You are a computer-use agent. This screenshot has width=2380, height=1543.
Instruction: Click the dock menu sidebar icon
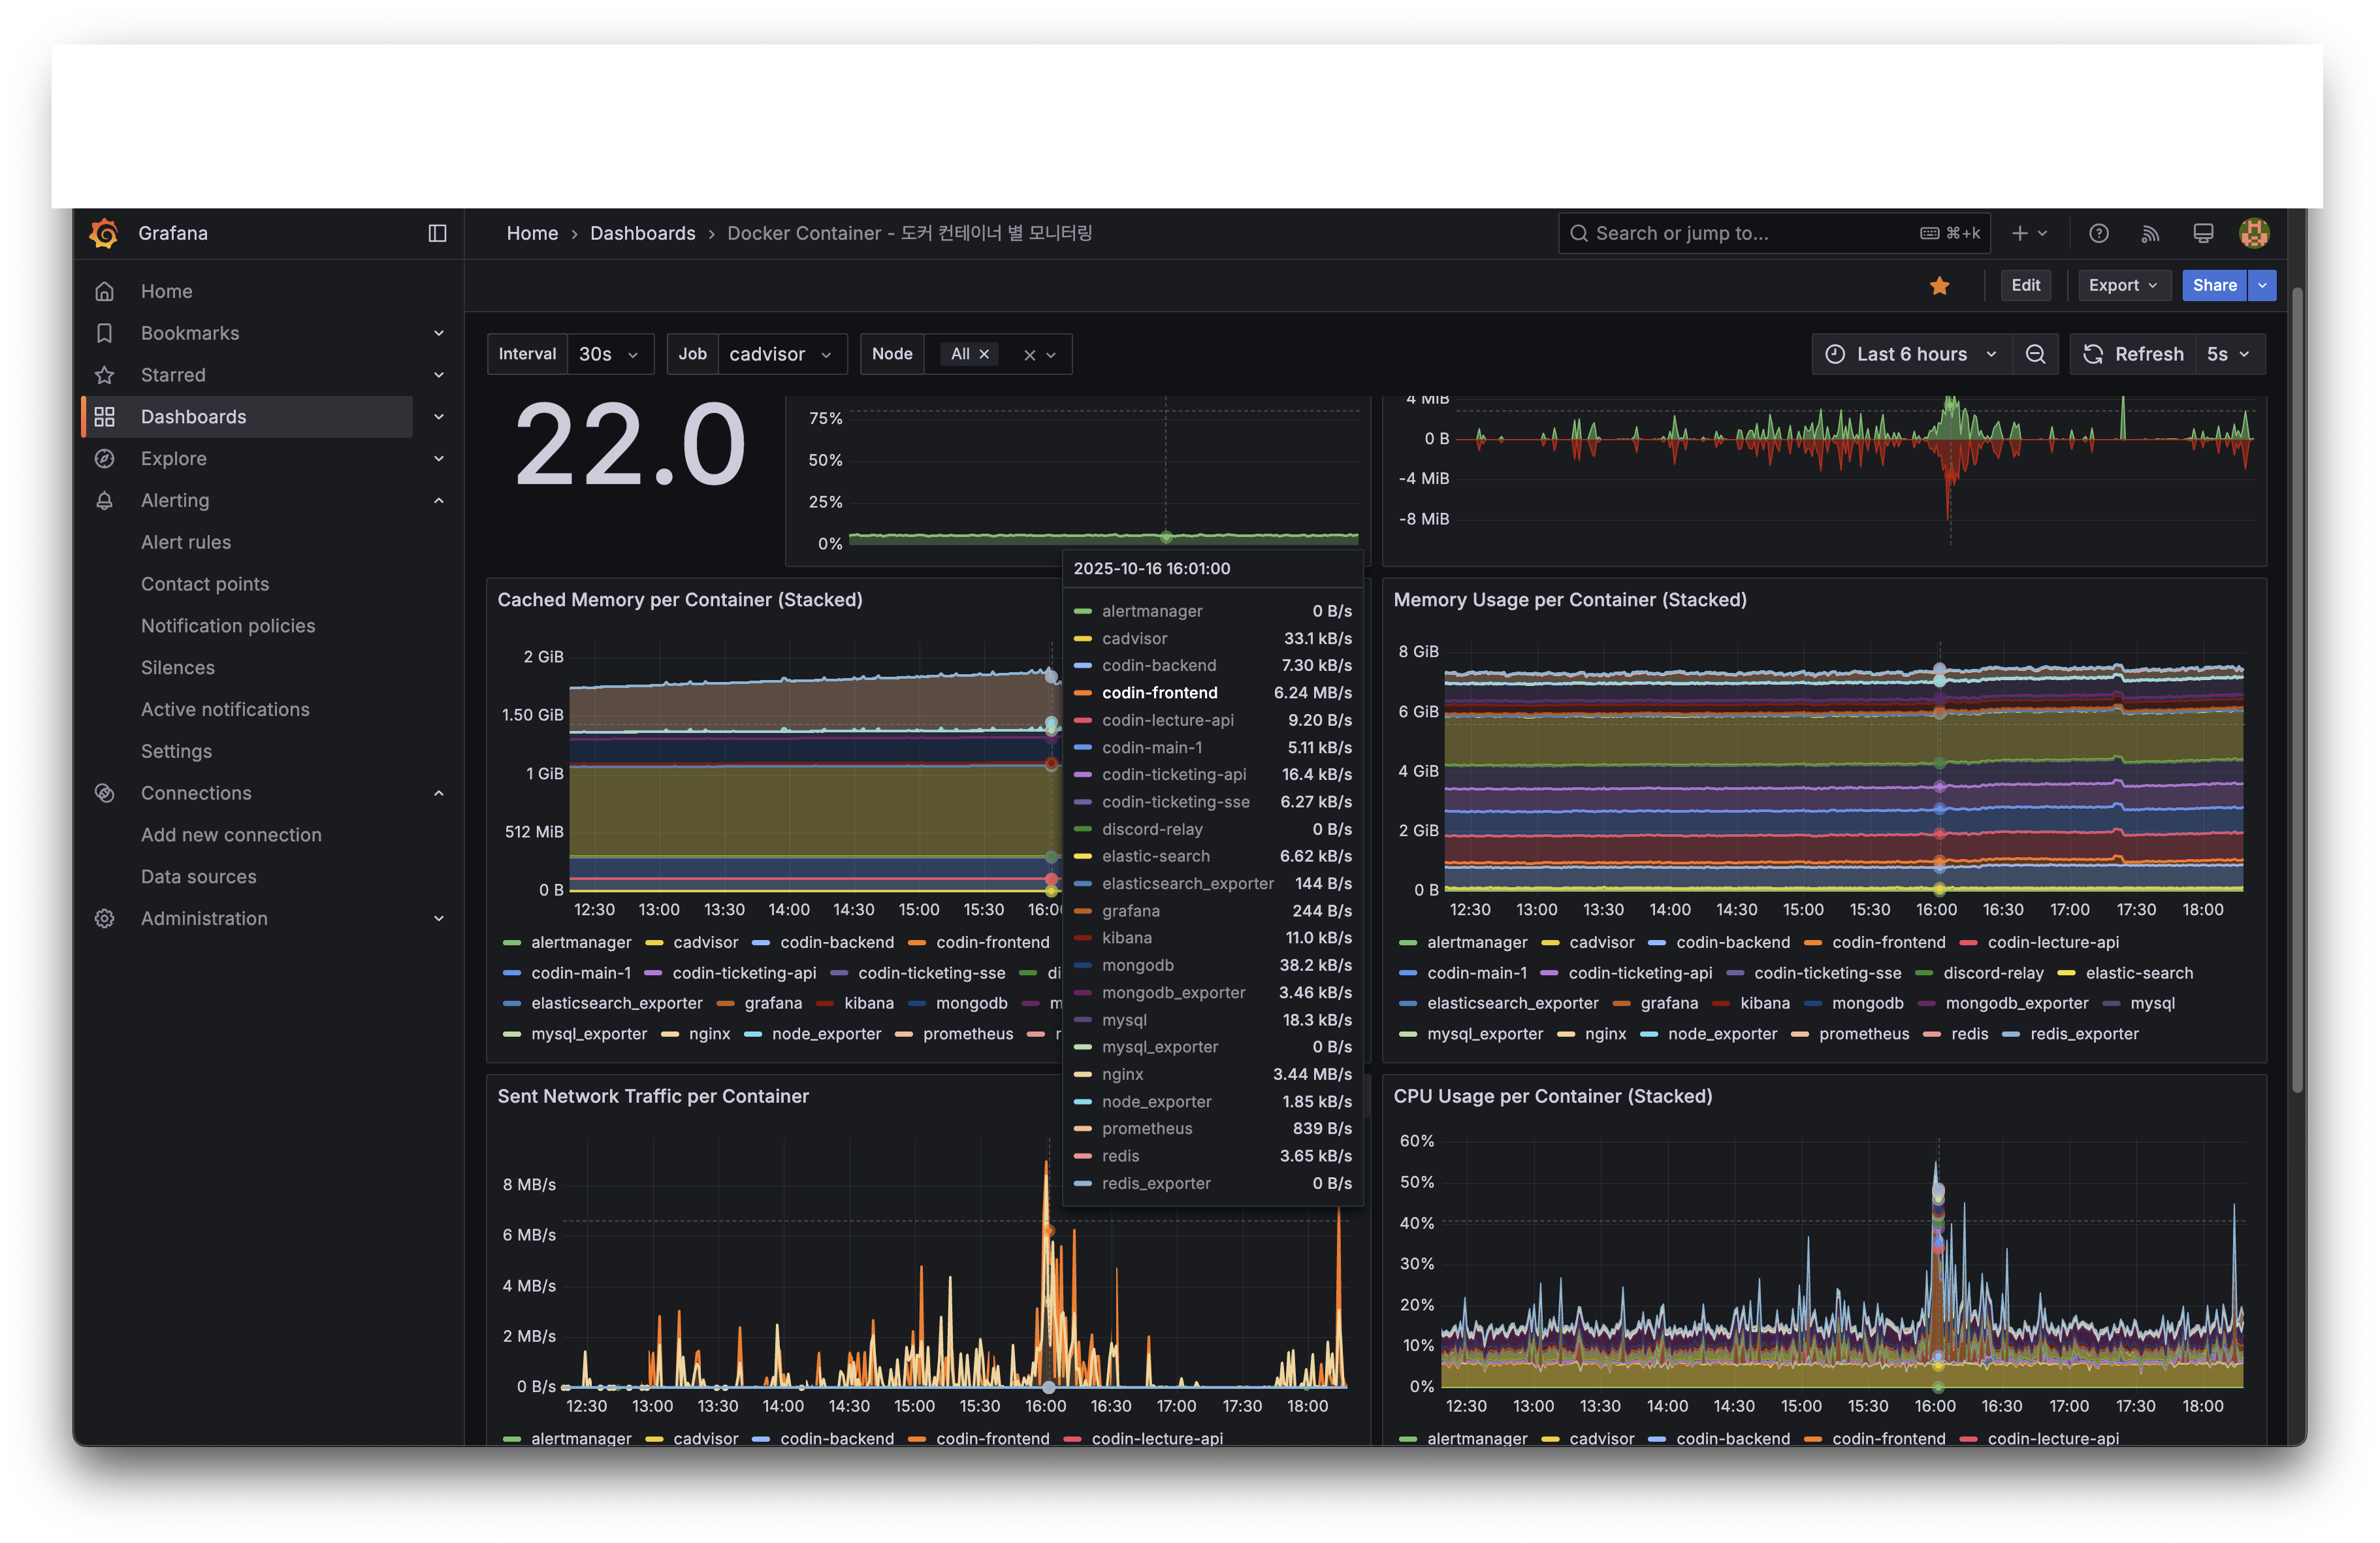point(437,233)
